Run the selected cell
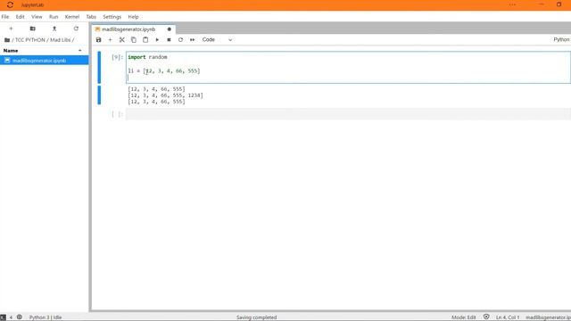This screenshot has height=321, width=571. click(x=157, y=39)
